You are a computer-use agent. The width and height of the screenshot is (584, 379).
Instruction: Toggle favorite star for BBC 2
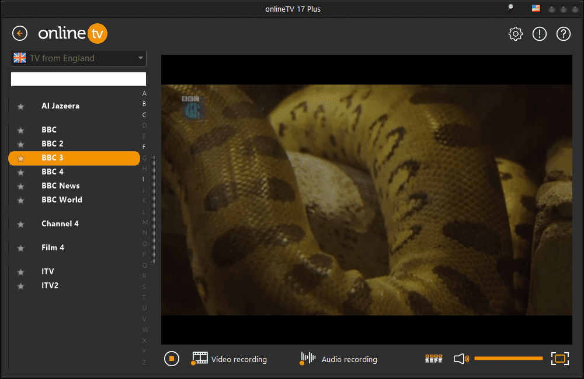coord(21,144)
